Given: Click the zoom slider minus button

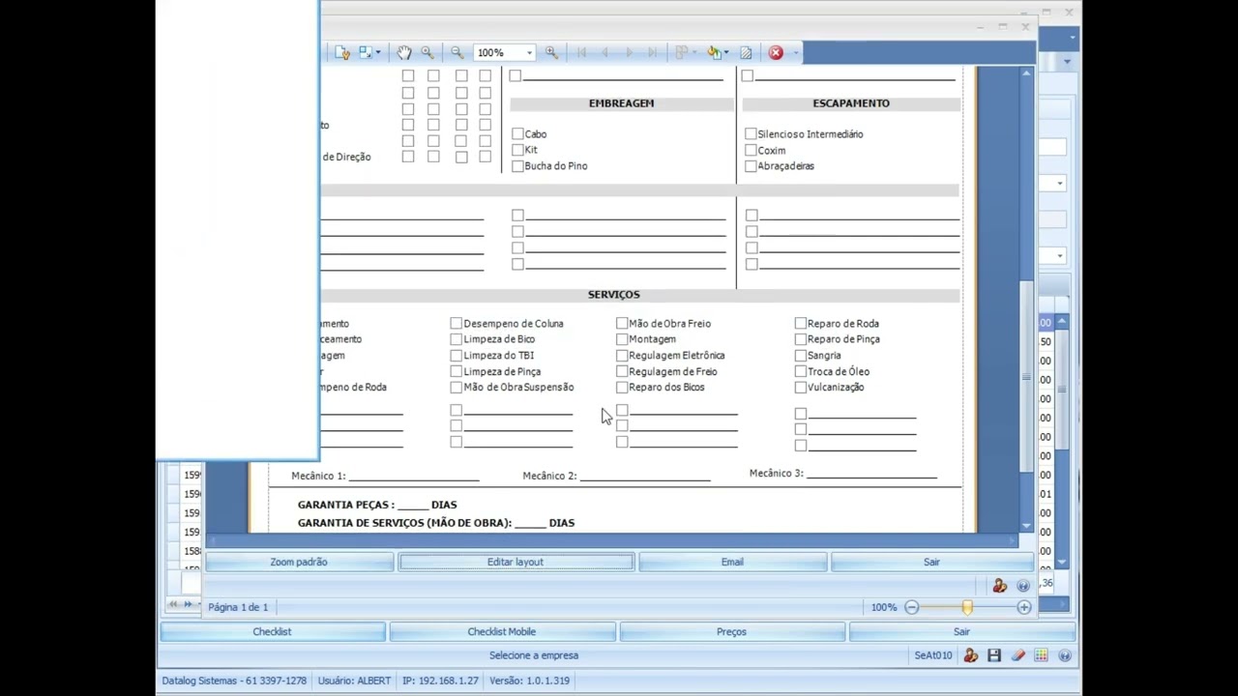Looking at the screenshot, I should [x=911, y=607].
